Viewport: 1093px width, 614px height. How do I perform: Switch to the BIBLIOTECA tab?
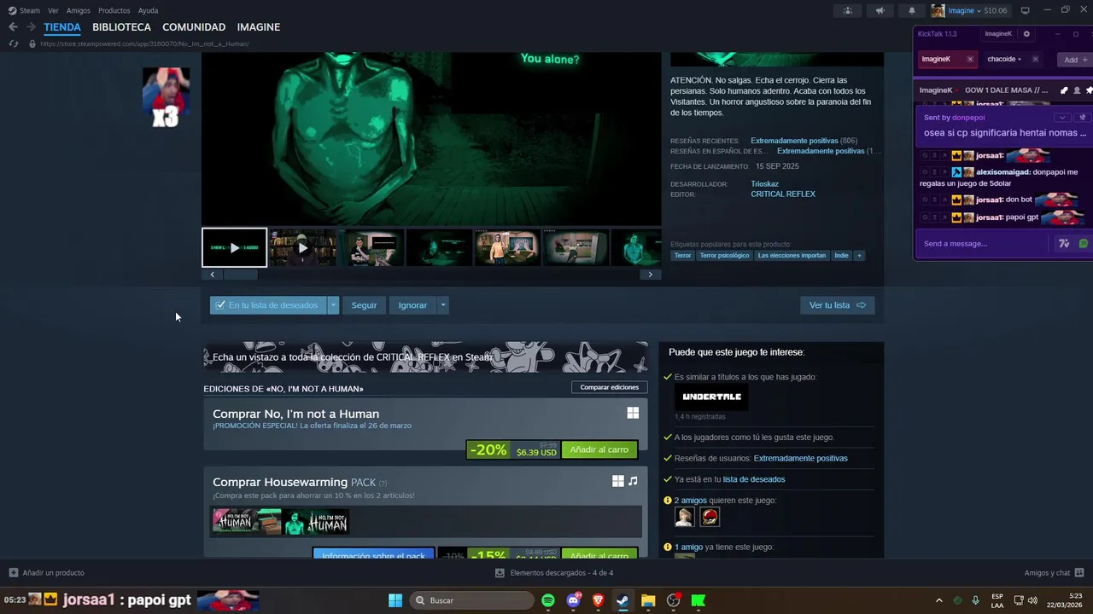click(x=121, y=27)
